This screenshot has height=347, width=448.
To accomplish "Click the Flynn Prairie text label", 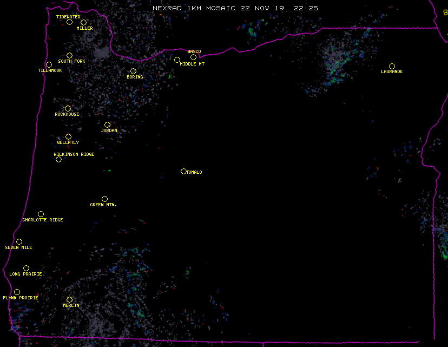I will tap(21, 298).
